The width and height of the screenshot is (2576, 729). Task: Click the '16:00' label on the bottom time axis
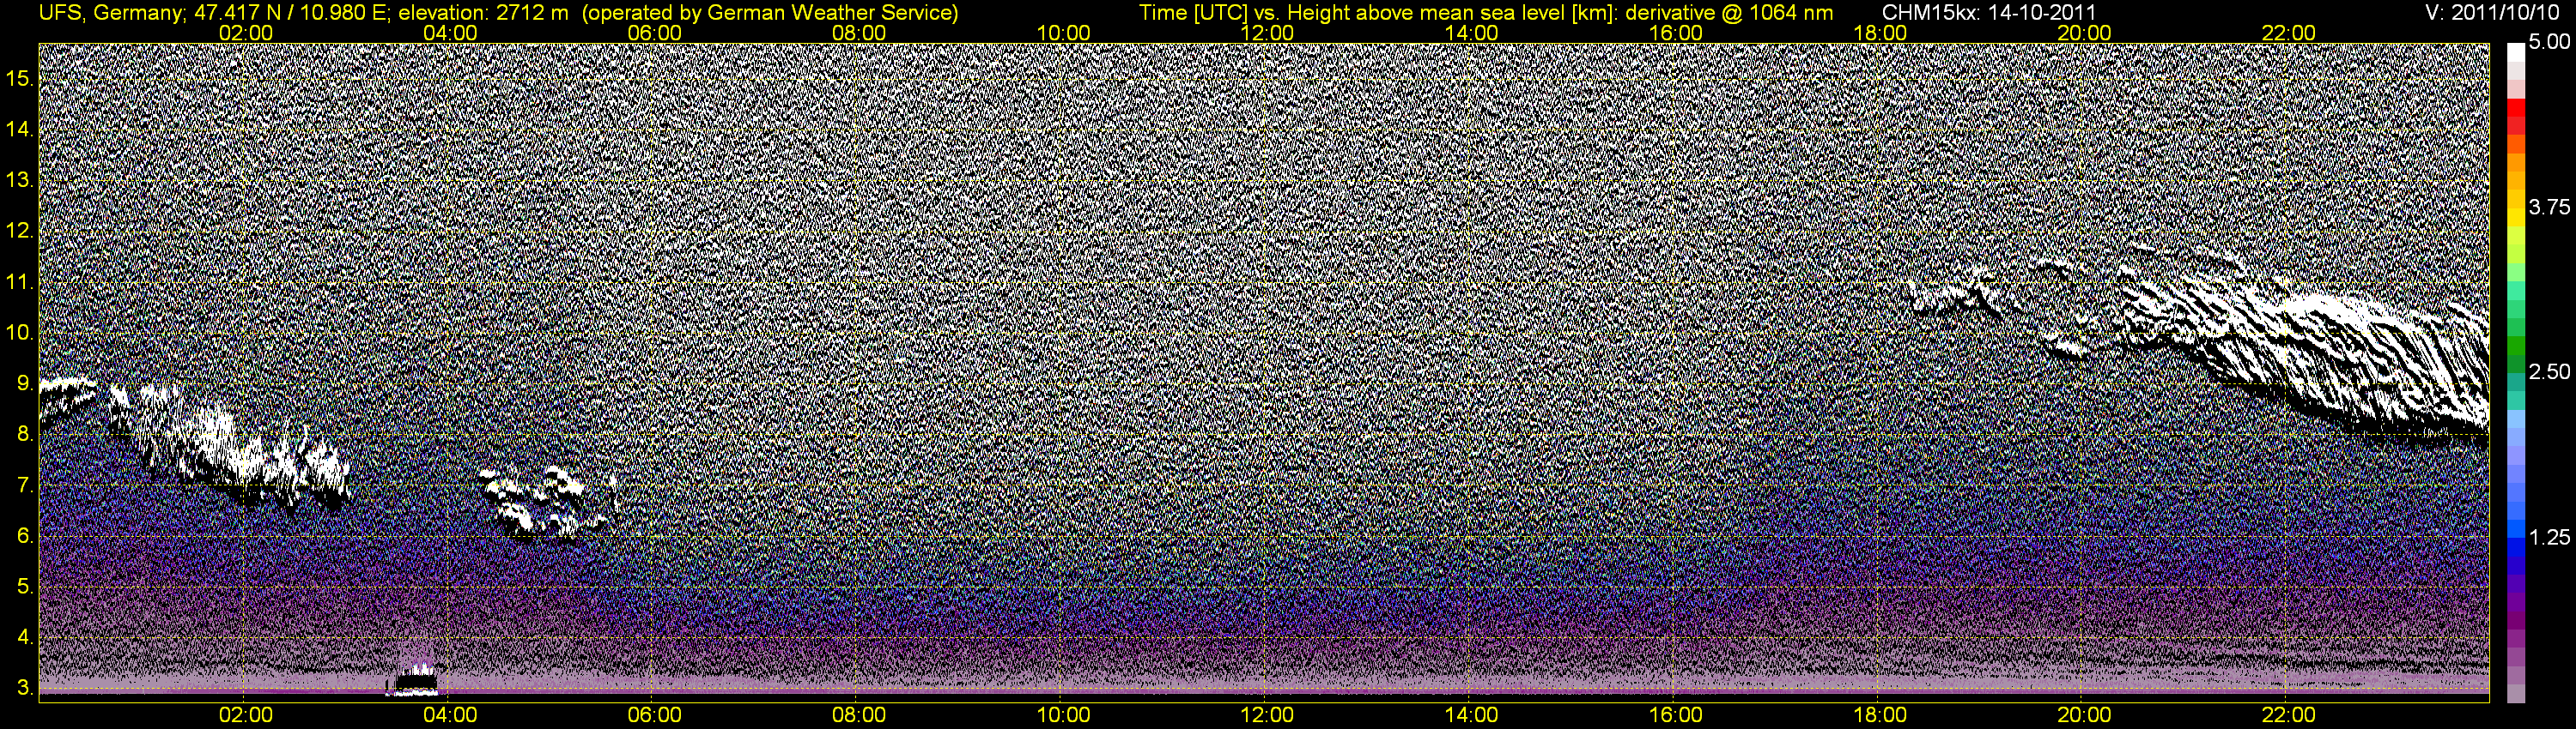[x=1675, y=715]
